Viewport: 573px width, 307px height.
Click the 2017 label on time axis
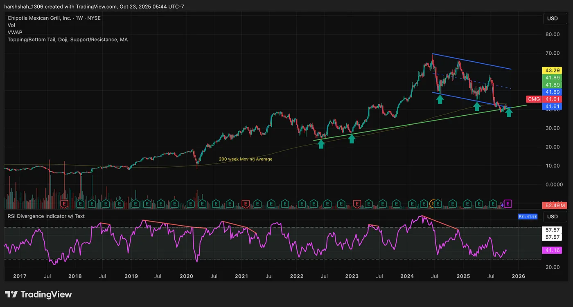pyautogui.click(x=19, y=276)
